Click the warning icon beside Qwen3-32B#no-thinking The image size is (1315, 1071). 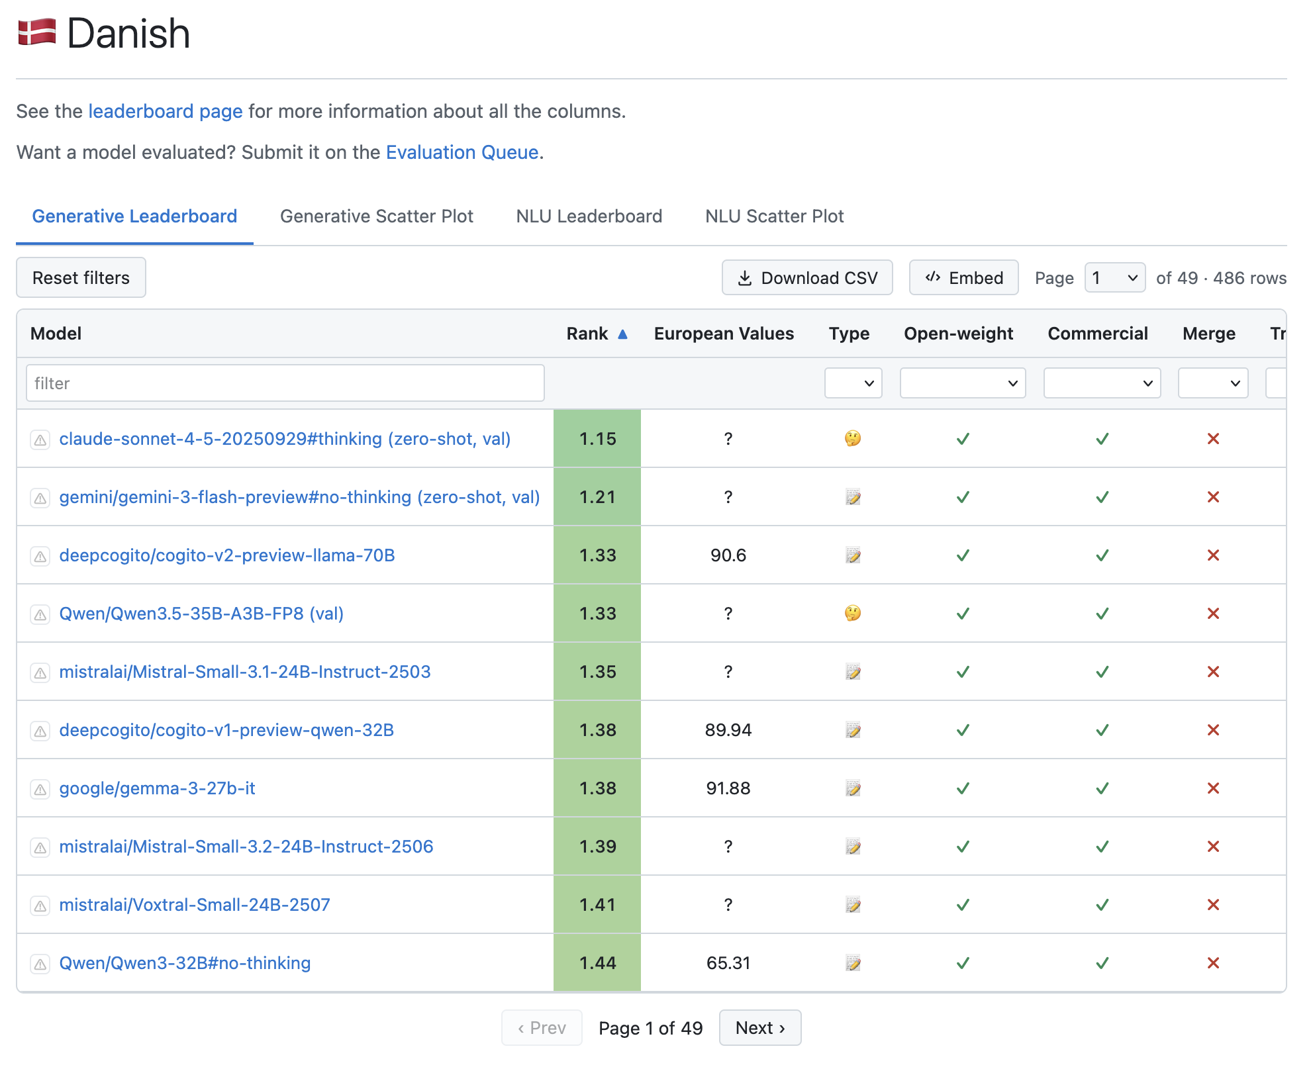(40, 964)
